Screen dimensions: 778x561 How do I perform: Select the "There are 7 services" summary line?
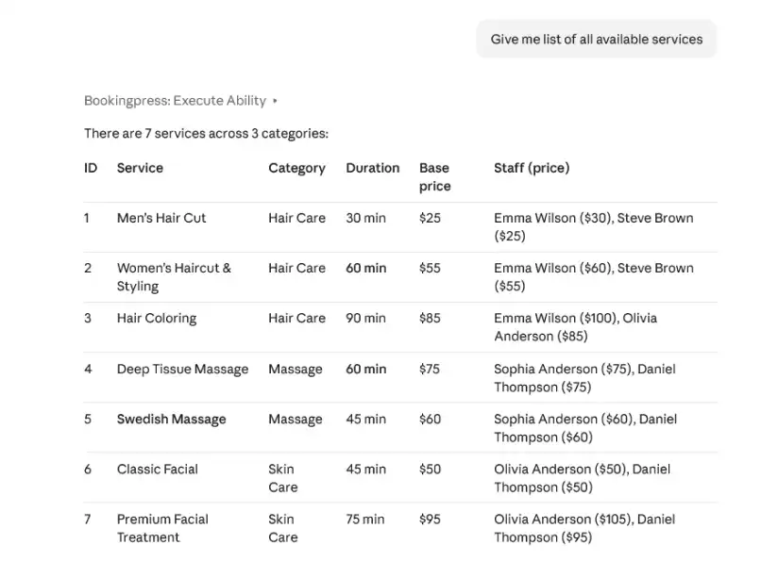[x=206, y=133]
